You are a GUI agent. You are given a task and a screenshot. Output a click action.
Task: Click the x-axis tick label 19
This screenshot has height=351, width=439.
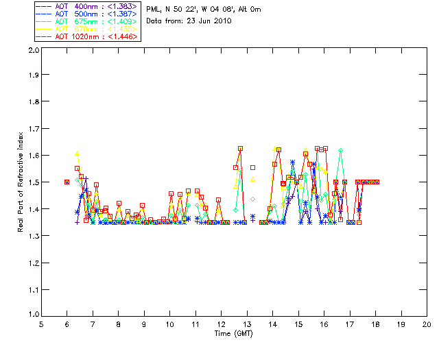[401, 324]
